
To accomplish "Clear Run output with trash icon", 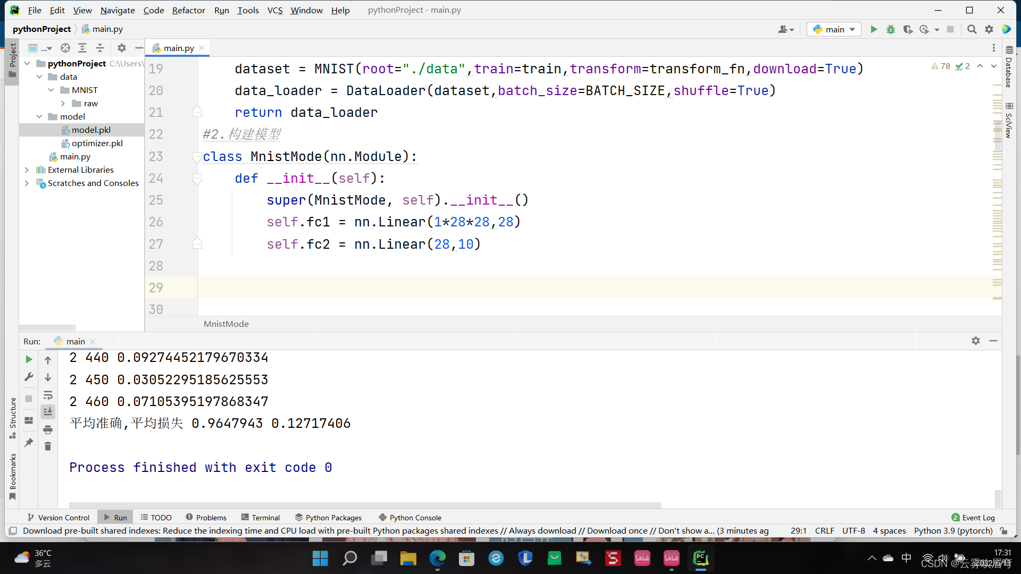I will pyautogui.click(x=48, y=446).
